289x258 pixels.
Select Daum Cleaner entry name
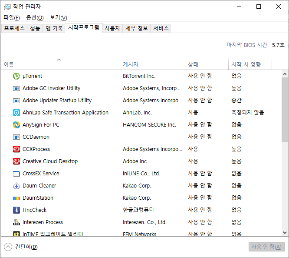(x=39, y=186)
